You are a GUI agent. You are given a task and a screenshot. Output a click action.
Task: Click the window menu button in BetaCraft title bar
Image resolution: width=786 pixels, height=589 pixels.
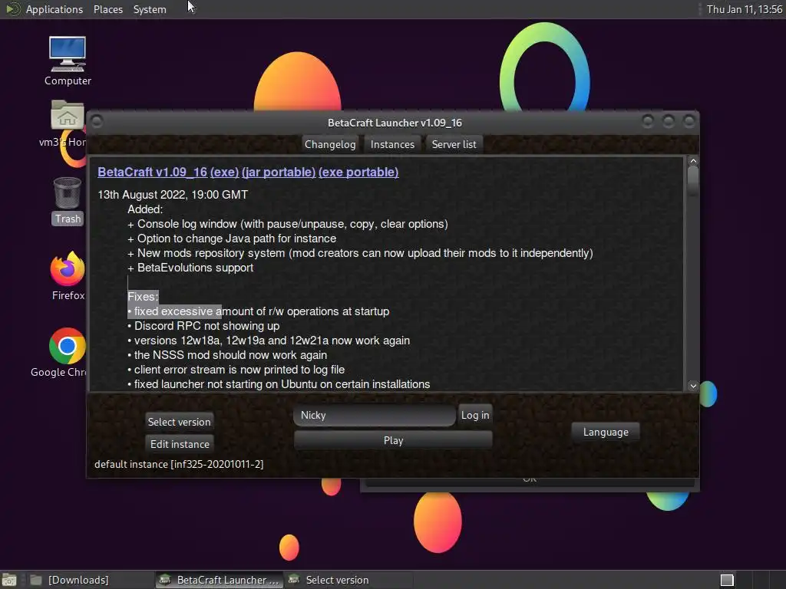point(97,122)
